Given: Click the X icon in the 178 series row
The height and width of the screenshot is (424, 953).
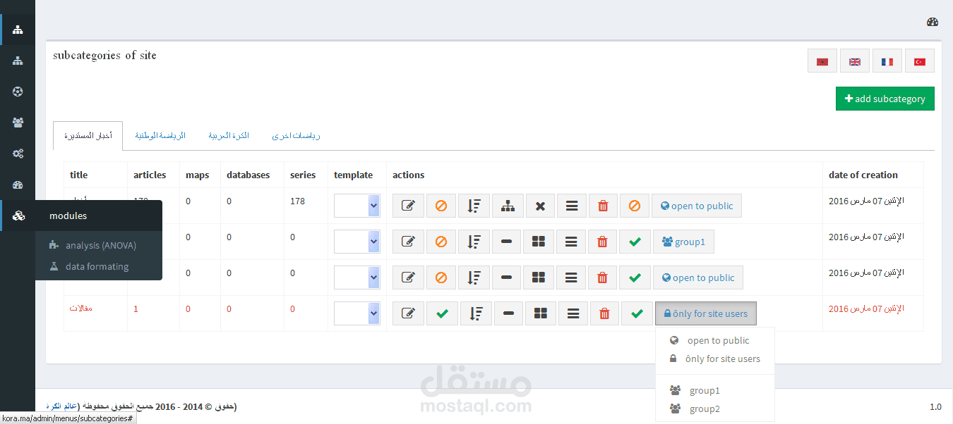Looking at the screenshot, I should [540, 206].
